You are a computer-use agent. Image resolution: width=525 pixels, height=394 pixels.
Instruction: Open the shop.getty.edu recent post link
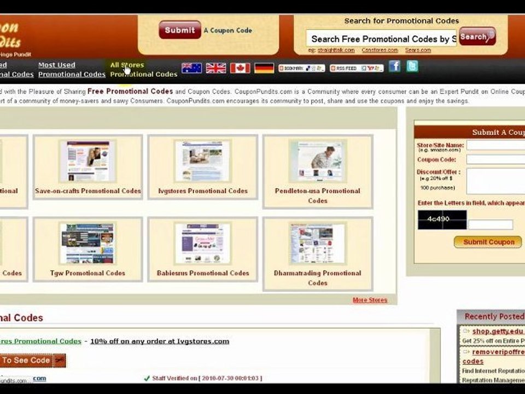click(x=498, y=332)
